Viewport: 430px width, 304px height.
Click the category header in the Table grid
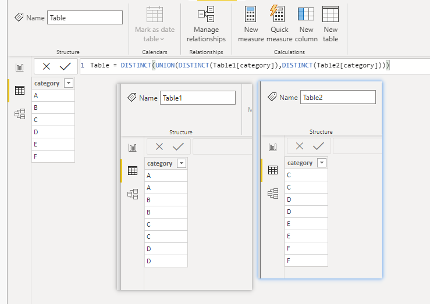click(x=47, y=83)
